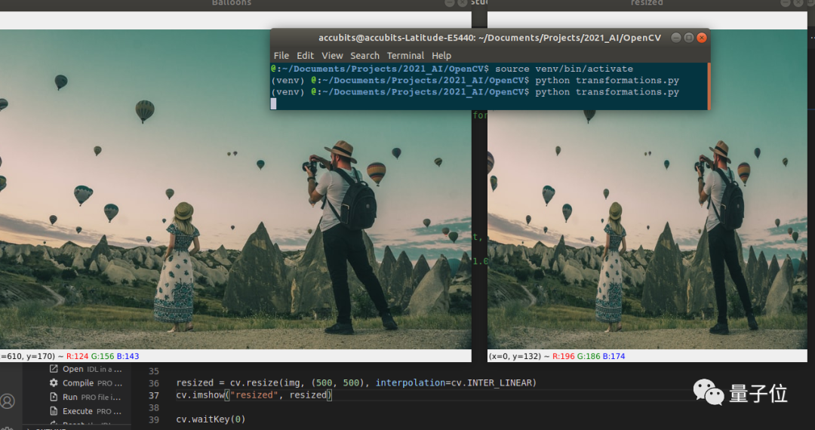
Task: Click line number 38 in the editor
Action: [154, 407]
